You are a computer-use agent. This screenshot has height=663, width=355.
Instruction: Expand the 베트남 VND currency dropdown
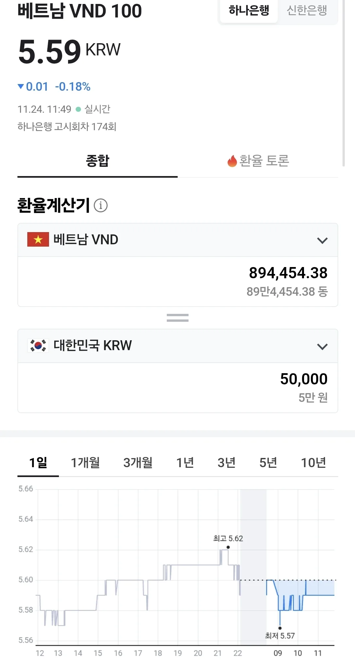point(178,240)
